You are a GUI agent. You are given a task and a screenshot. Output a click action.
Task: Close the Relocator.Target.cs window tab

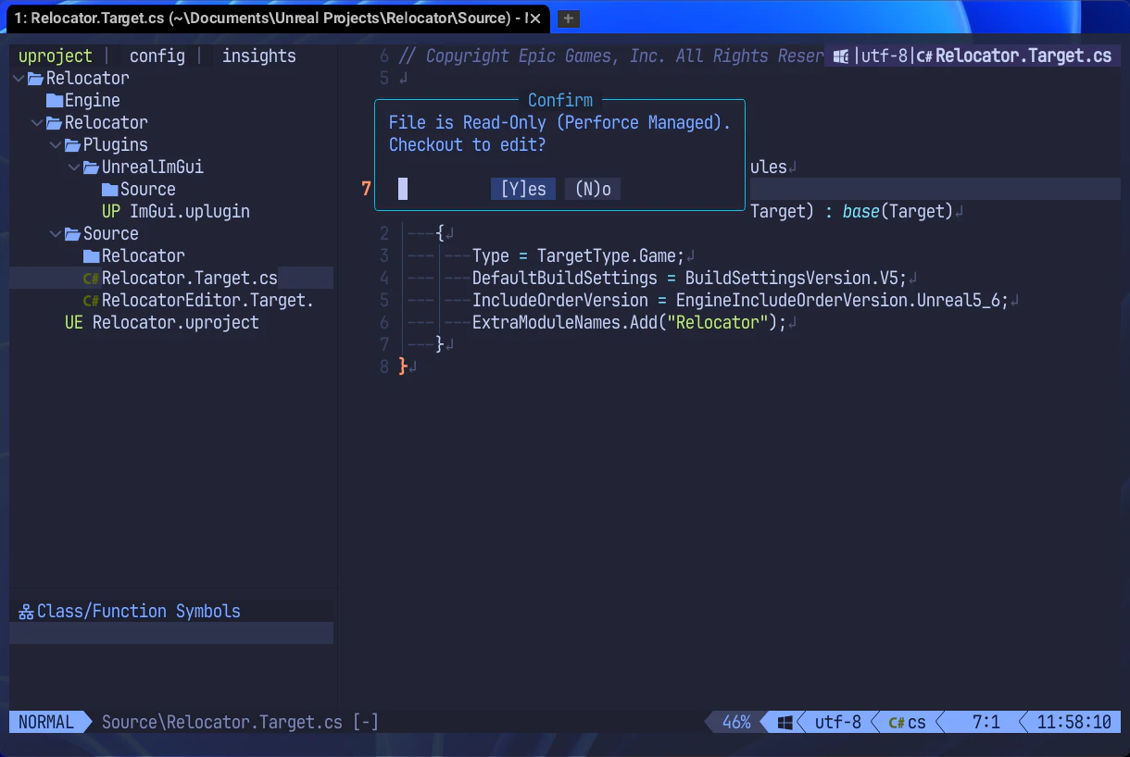[534, 19]
